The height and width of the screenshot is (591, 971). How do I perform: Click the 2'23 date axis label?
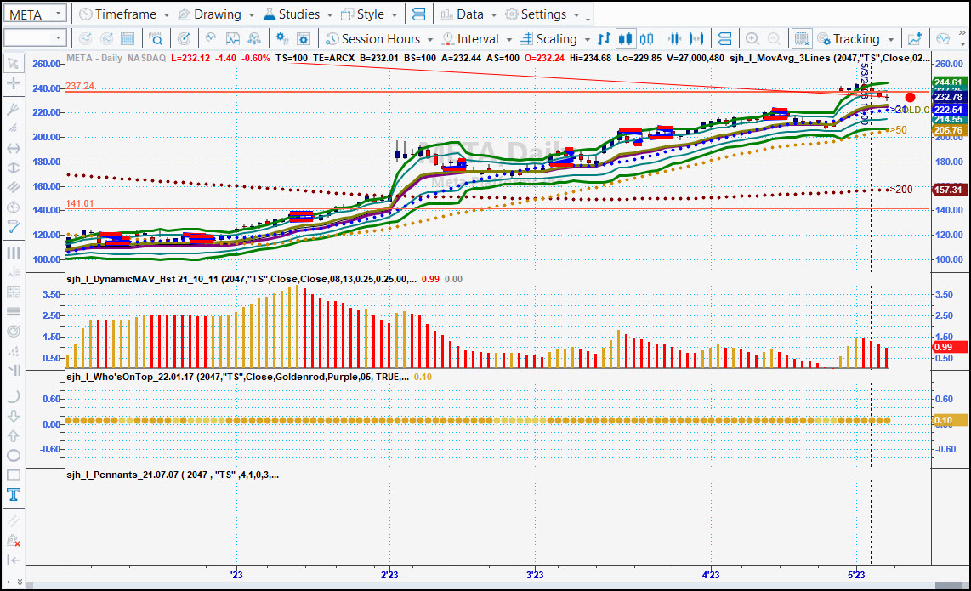point(389,575)
